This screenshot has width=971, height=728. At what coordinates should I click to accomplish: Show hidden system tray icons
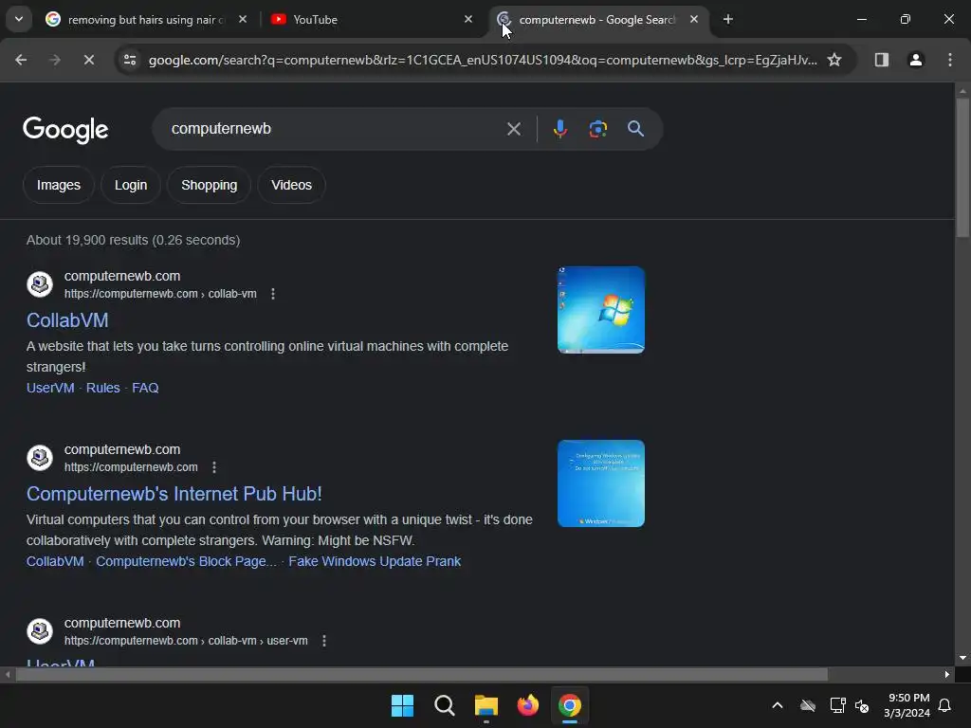pyautogui.click(x=778, y=705)
